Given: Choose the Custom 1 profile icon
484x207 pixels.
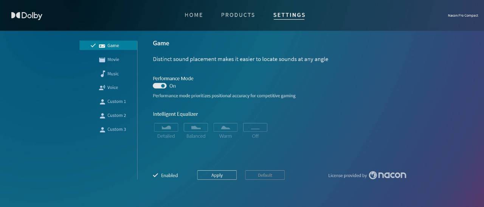Looking at the screenshot, I should [102, 102].
